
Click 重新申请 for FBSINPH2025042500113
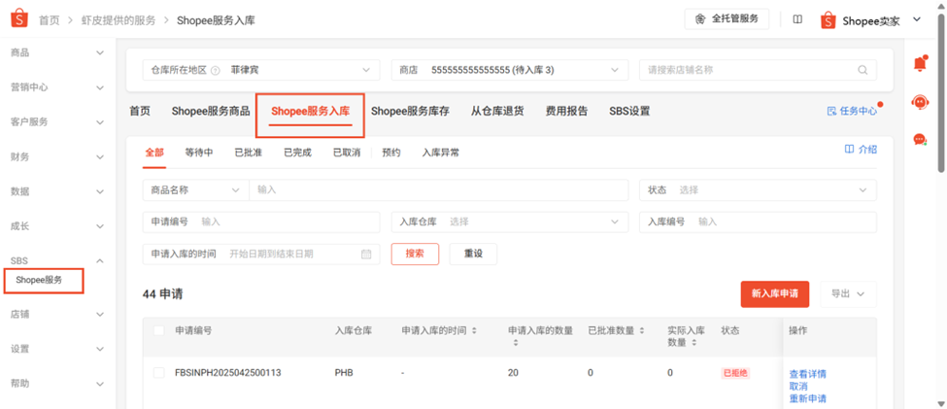click(x=807, y=398)
